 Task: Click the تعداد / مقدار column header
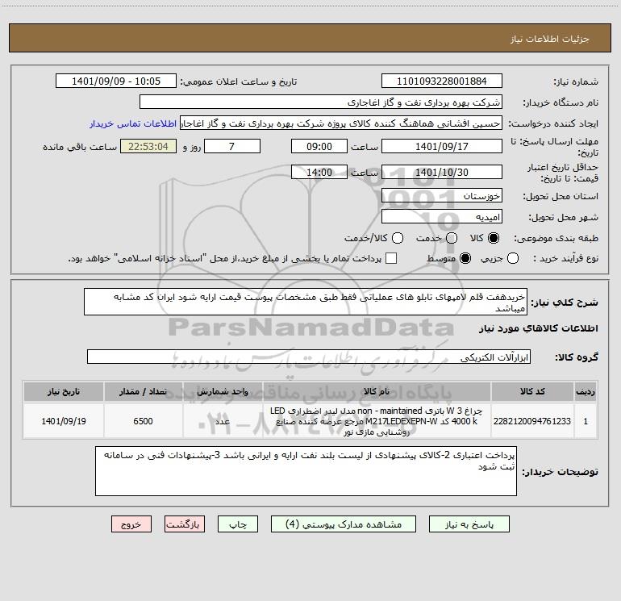(x=143, y=391)
